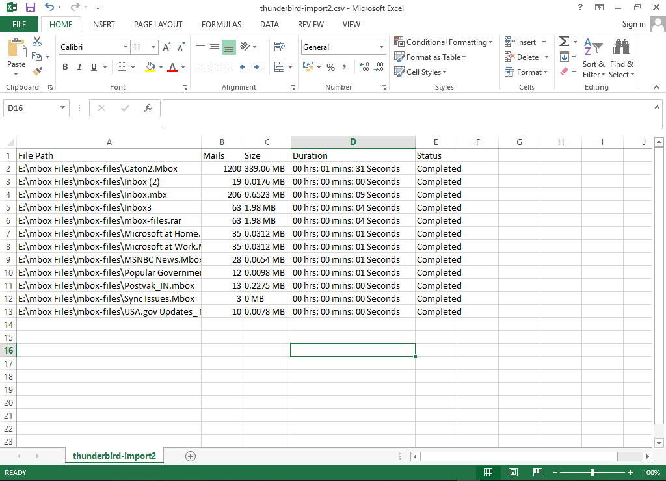Add a new sheet with the plus icon
This screenshot has height=481, width=666.
(x=191, y=456)
